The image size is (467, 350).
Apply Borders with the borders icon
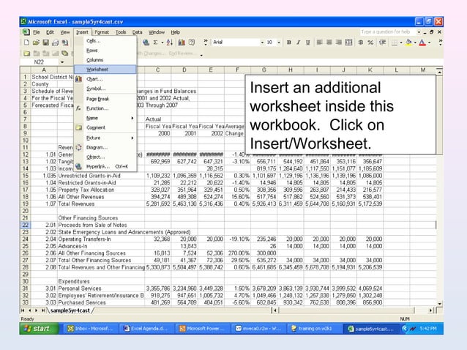395,42
